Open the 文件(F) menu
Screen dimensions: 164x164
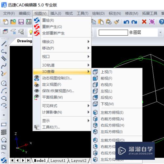point(9,13)
